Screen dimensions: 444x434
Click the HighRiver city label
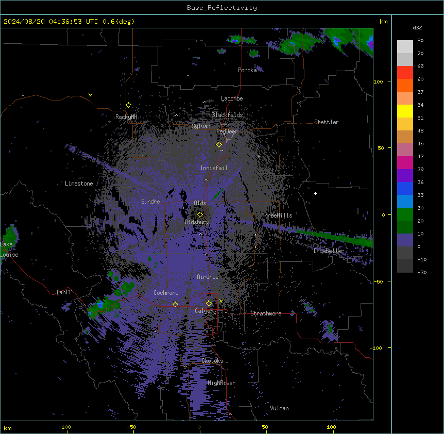[x=221, y=383]
